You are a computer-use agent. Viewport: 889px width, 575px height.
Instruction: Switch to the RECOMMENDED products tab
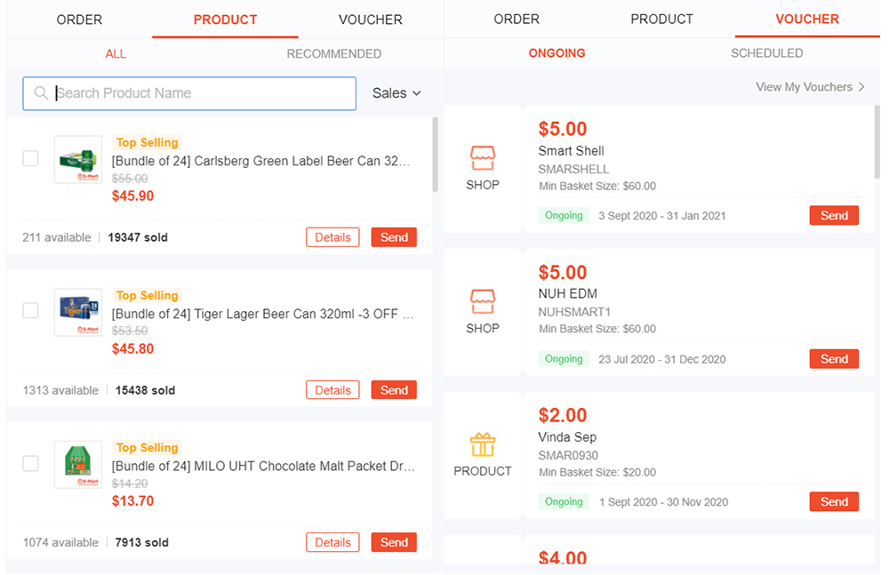point(333,54)
